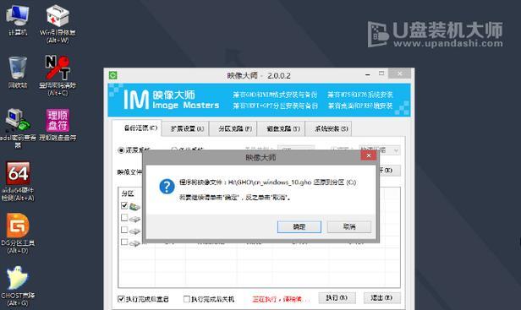Tick the second partition row checkbox
The width and height of the screenshot is (521, 310).
(x=124, y=218)
